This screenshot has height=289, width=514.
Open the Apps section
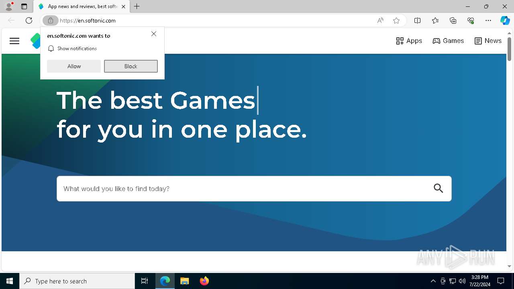pyautogui.click(x=409, y=41)
